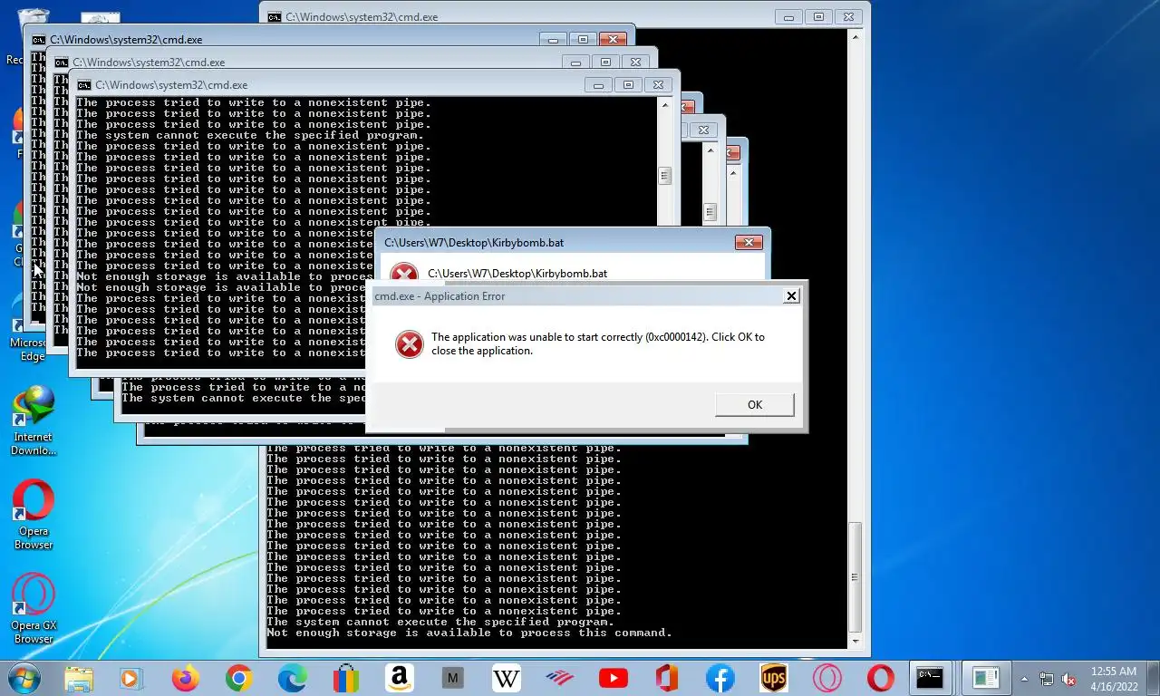Open Opera GX from the taskbar
This screenshot has width=1160, height=696.
pyautogui.click(x=826, y=678)
